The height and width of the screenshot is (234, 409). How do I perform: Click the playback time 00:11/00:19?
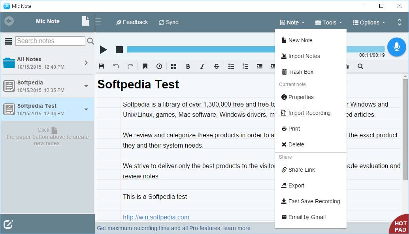point(372,55)
